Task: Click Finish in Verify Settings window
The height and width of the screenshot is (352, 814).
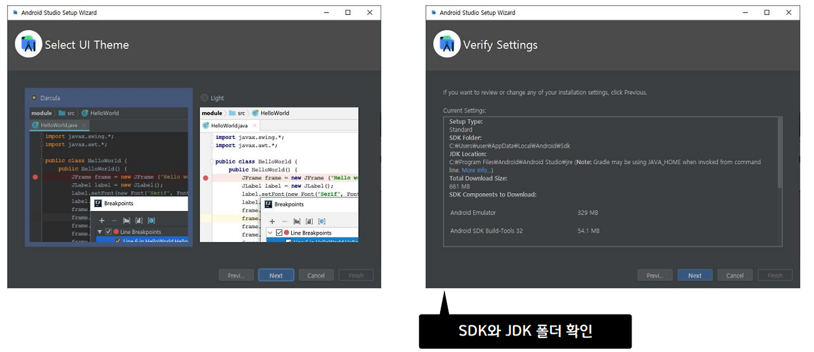Action: pyautogui.click(x=775, y=275)
